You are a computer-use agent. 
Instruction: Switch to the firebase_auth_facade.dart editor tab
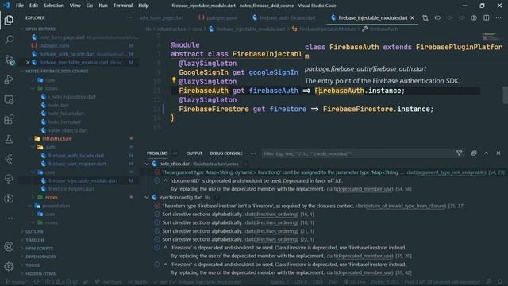[285, 17]
